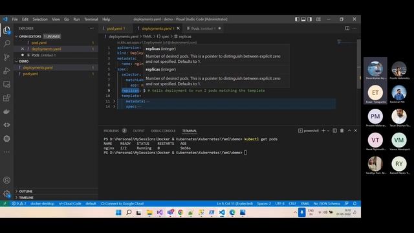414x233 pixels.
Task: Maximize the terminal panel size
Action: (x=349, y=131)
